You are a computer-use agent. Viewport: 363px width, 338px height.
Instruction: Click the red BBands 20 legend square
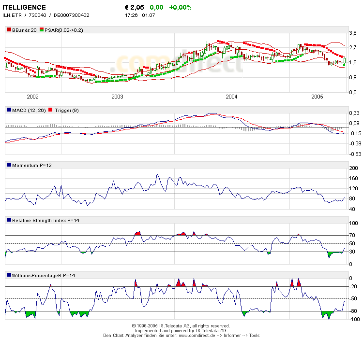pyautogui.click(x=9, y=30)
